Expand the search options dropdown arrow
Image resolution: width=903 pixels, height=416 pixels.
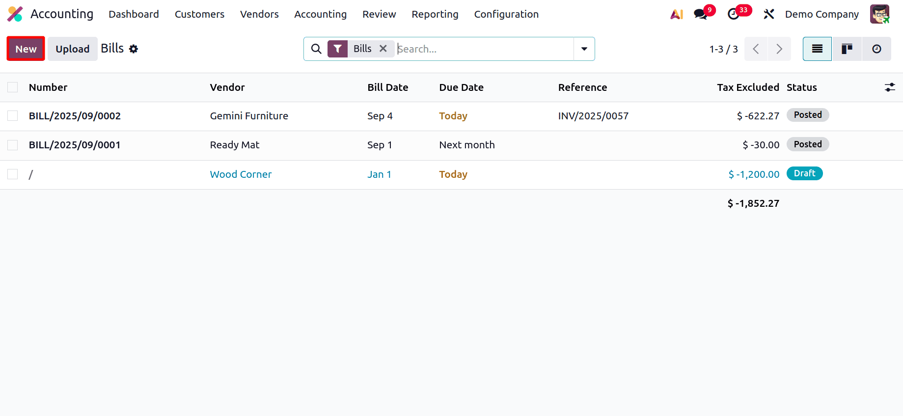(584, 49)
